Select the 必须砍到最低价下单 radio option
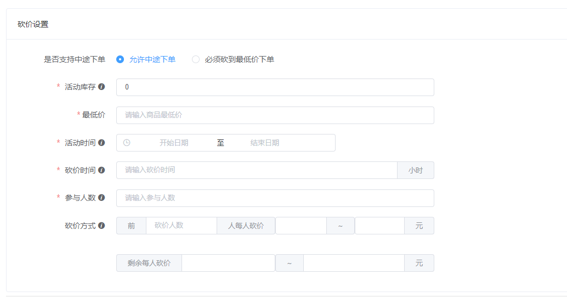 pyautogui.click(x=196, y=59)
